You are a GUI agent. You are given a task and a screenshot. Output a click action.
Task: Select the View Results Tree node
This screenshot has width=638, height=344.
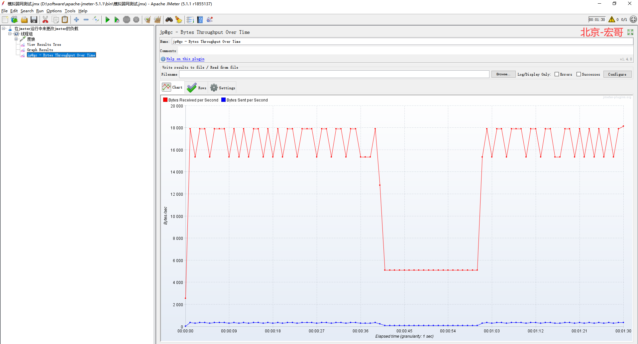tap(44, 44)
